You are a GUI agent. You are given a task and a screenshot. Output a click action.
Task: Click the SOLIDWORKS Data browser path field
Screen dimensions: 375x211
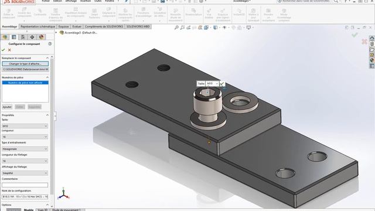coord(25,69)
